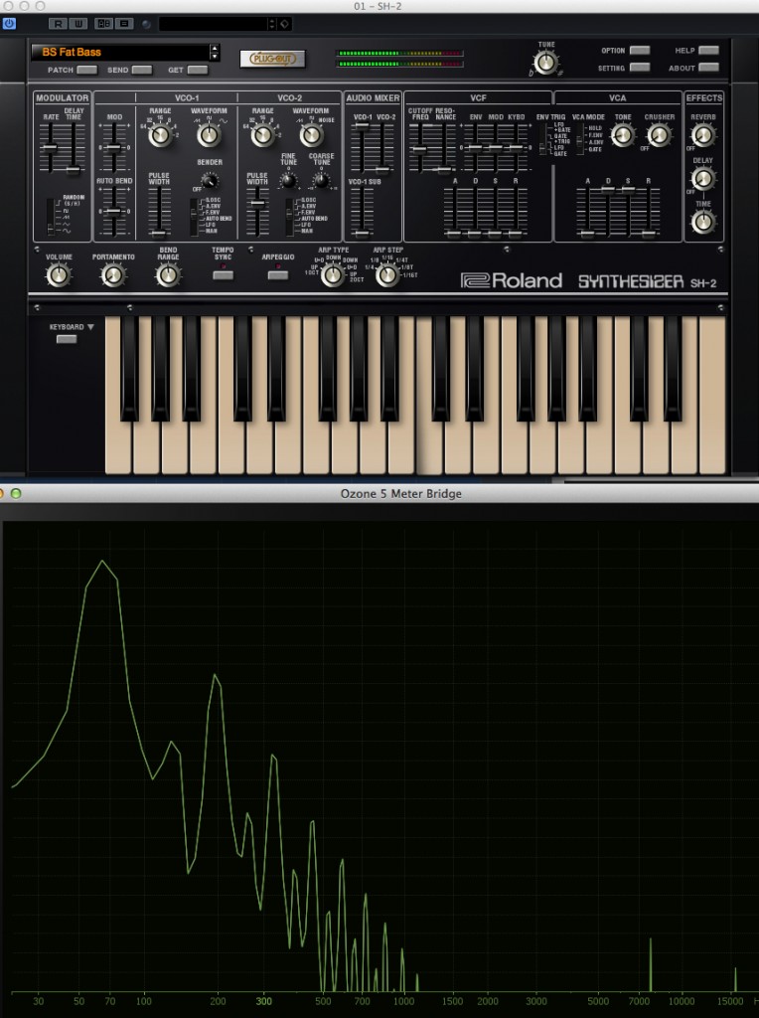Image resolution: width=759 pixels, height=1018 pixels.
Task: Click the Send button
Action: [x=142, y=70]
